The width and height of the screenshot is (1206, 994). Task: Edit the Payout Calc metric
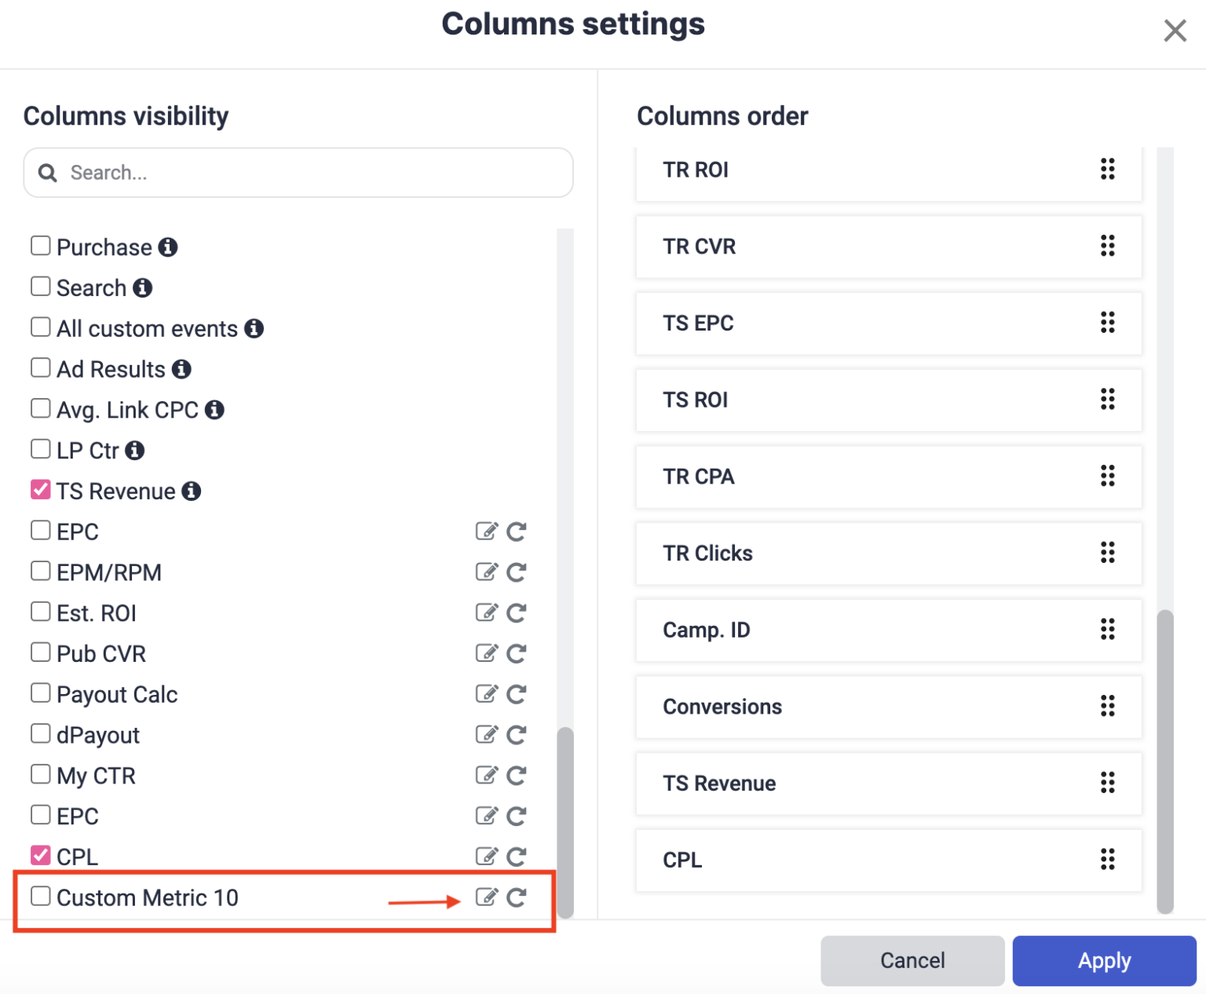[488, 694]
